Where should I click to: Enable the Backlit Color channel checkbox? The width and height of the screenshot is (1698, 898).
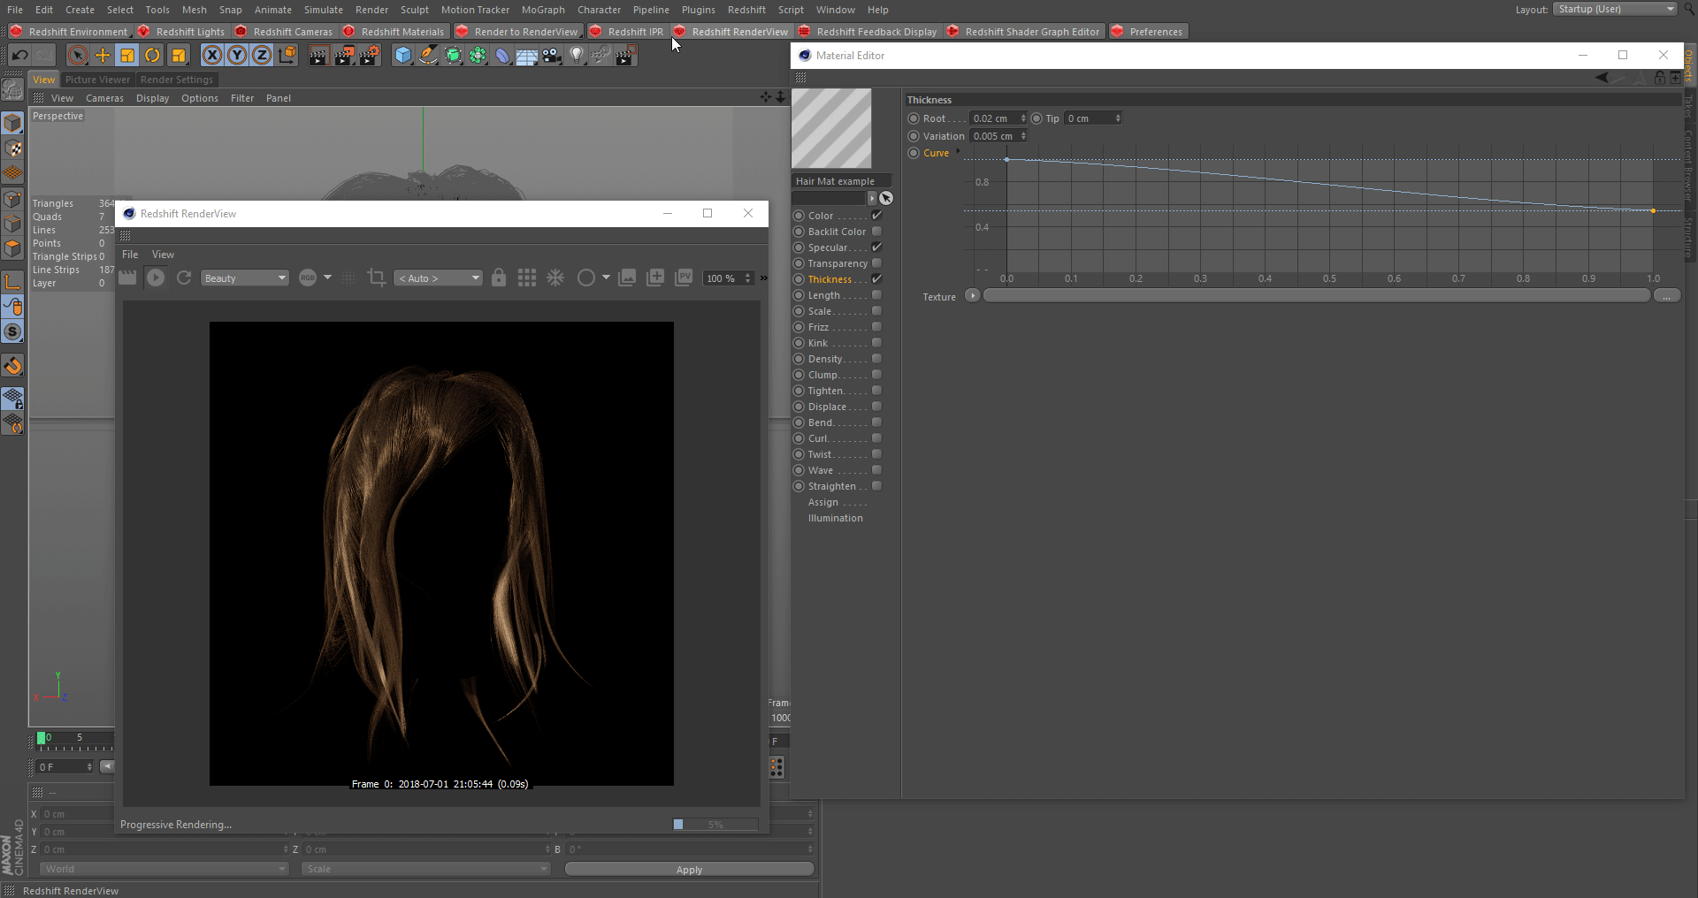pos(876,232)
